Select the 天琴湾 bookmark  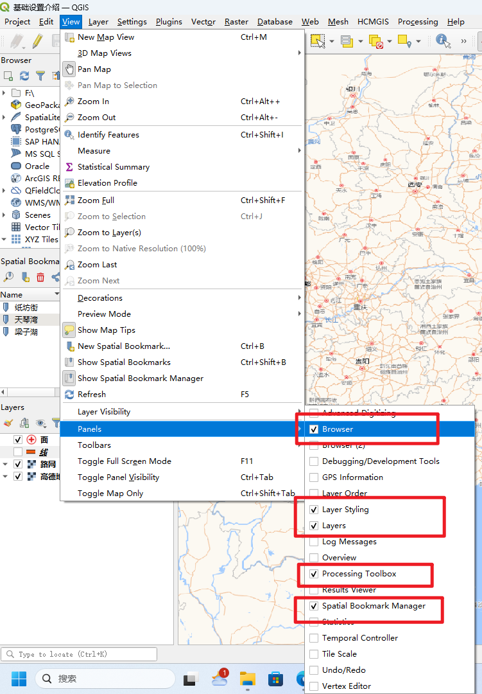[x=30, y=319]
